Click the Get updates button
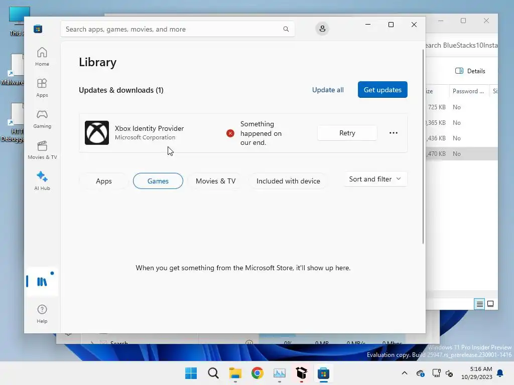 pos(382,90)
